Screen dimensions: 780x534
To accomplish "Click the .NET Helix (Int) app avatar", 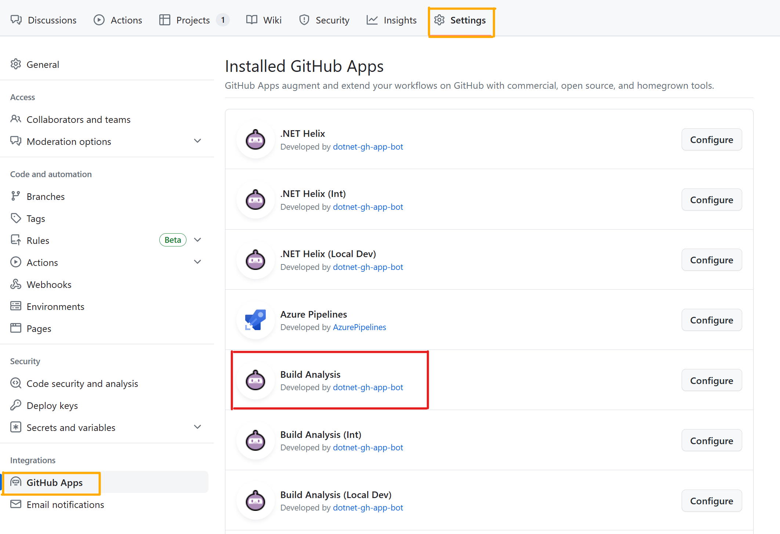I will point(255,200).
